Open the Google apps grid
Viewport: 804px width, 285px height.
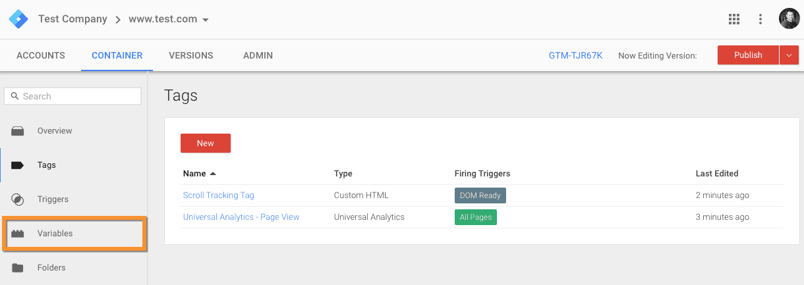pyautogui.click(x=734, y=19)
